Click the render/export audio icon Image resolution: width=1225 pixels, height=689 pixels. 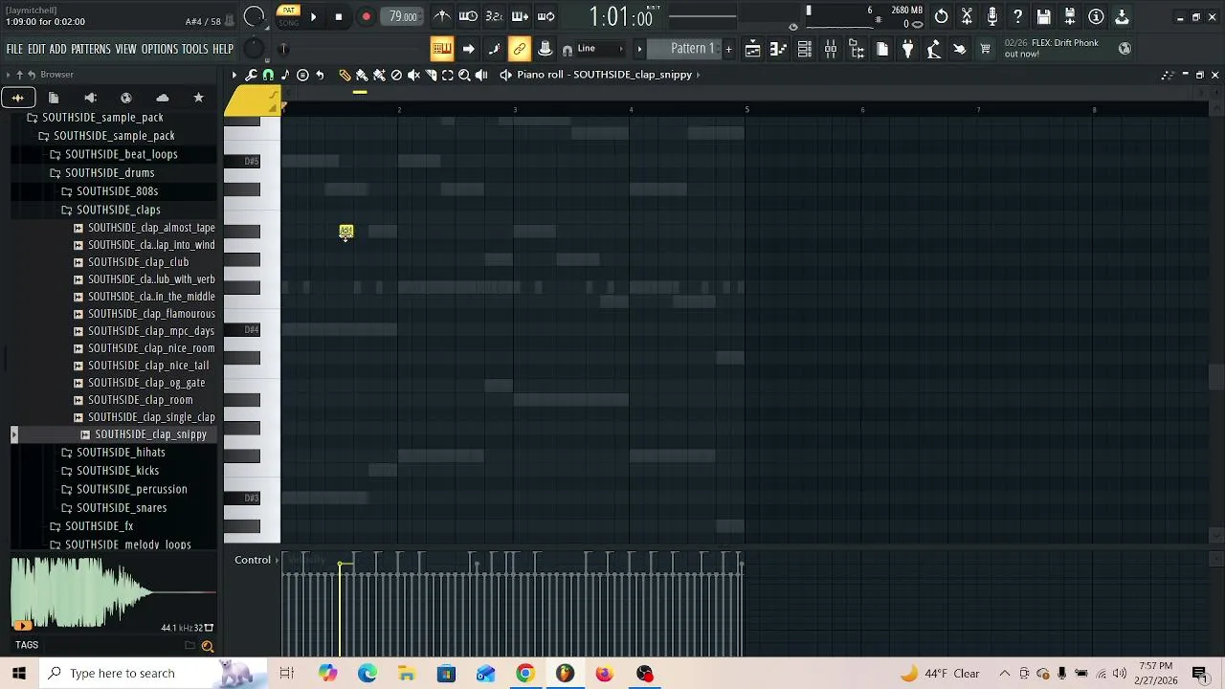click(1070, 16)
